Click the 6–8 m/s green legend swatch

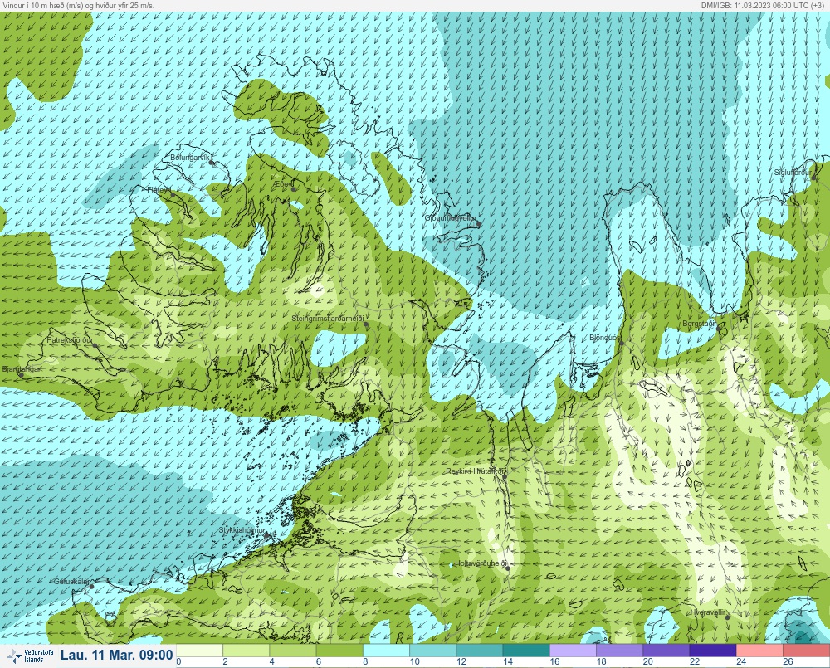[x=339, y=650]
